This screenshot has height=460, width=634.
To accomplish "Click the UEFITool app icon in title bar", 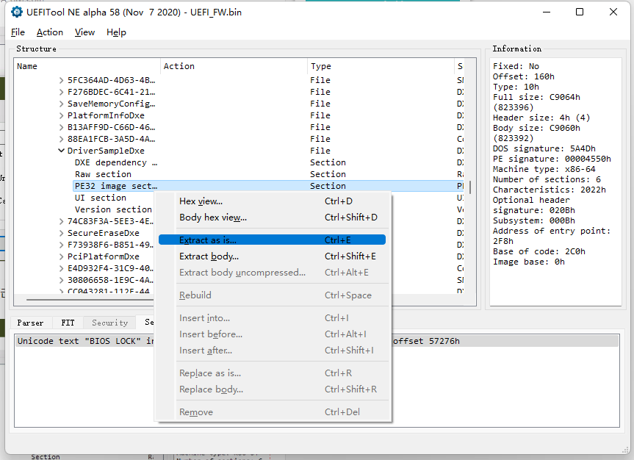I will [x=17, y=12].
